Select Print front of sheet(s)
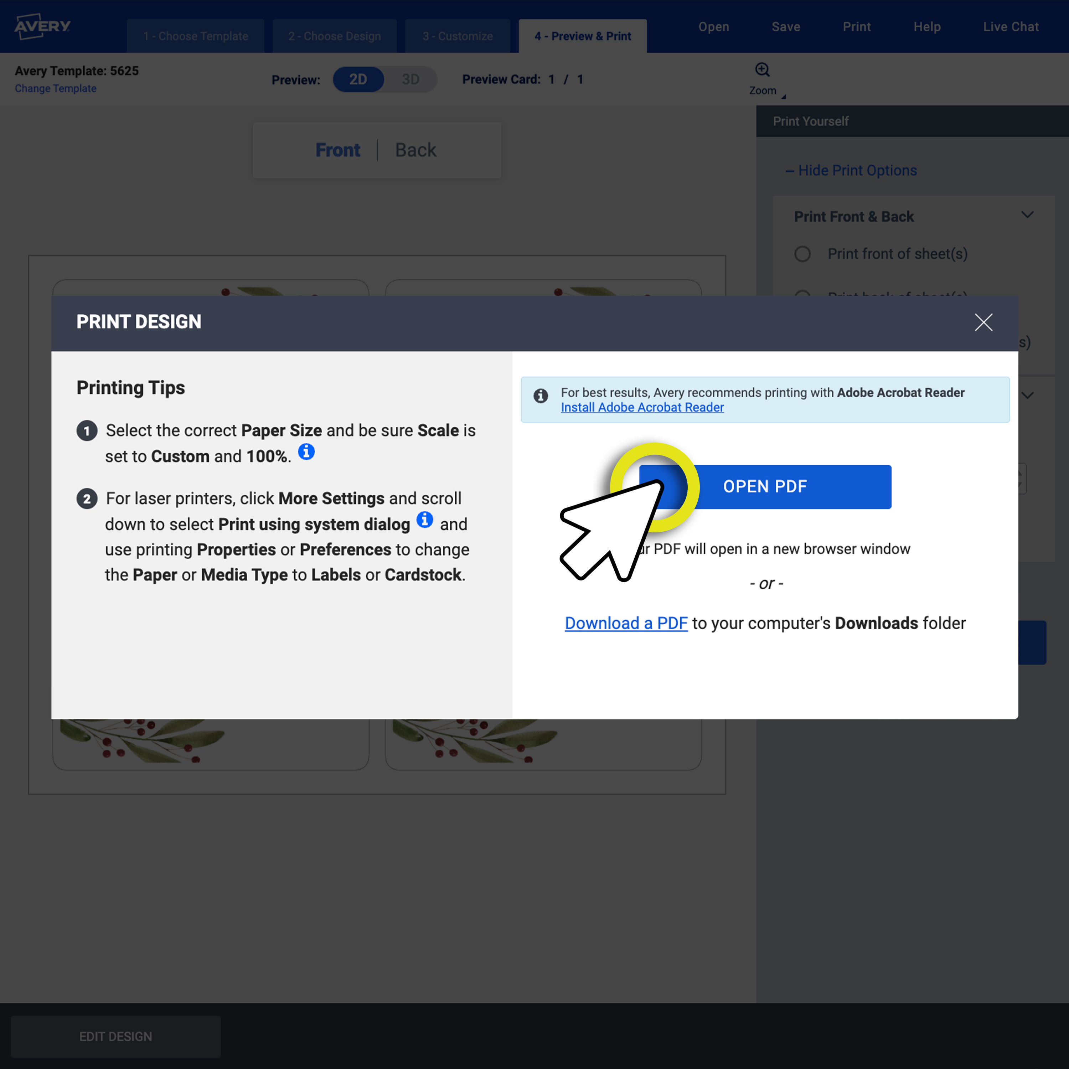1069x1069 pixels. [803, 254]
